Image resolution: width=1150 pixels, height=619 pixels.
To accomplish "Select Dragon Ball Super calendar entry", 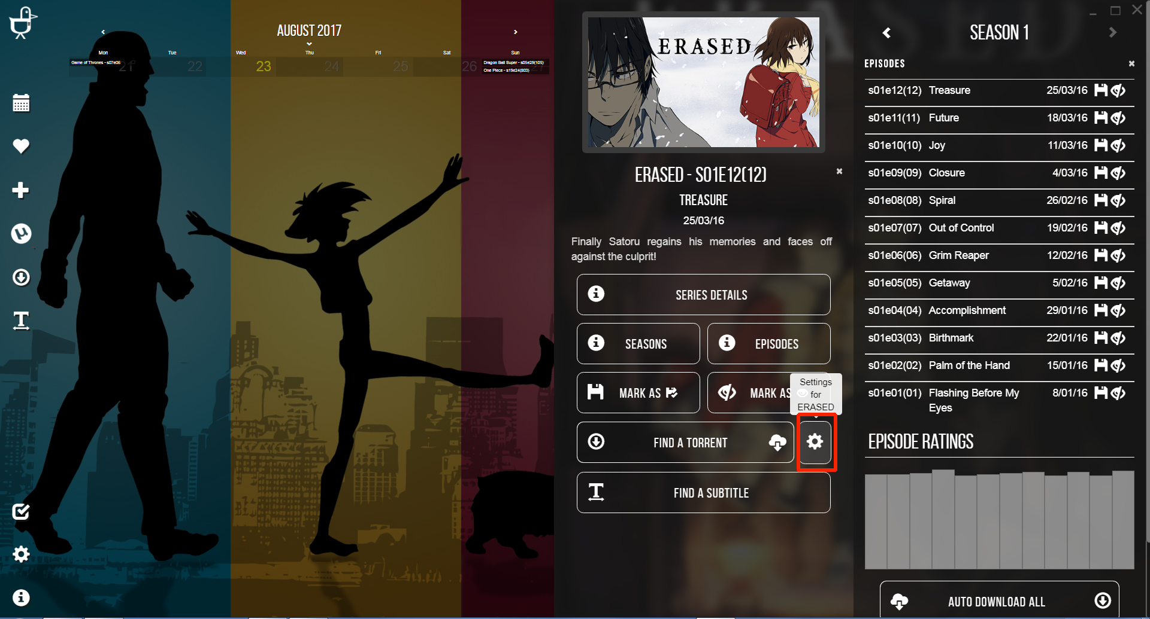I will [514, 62].
